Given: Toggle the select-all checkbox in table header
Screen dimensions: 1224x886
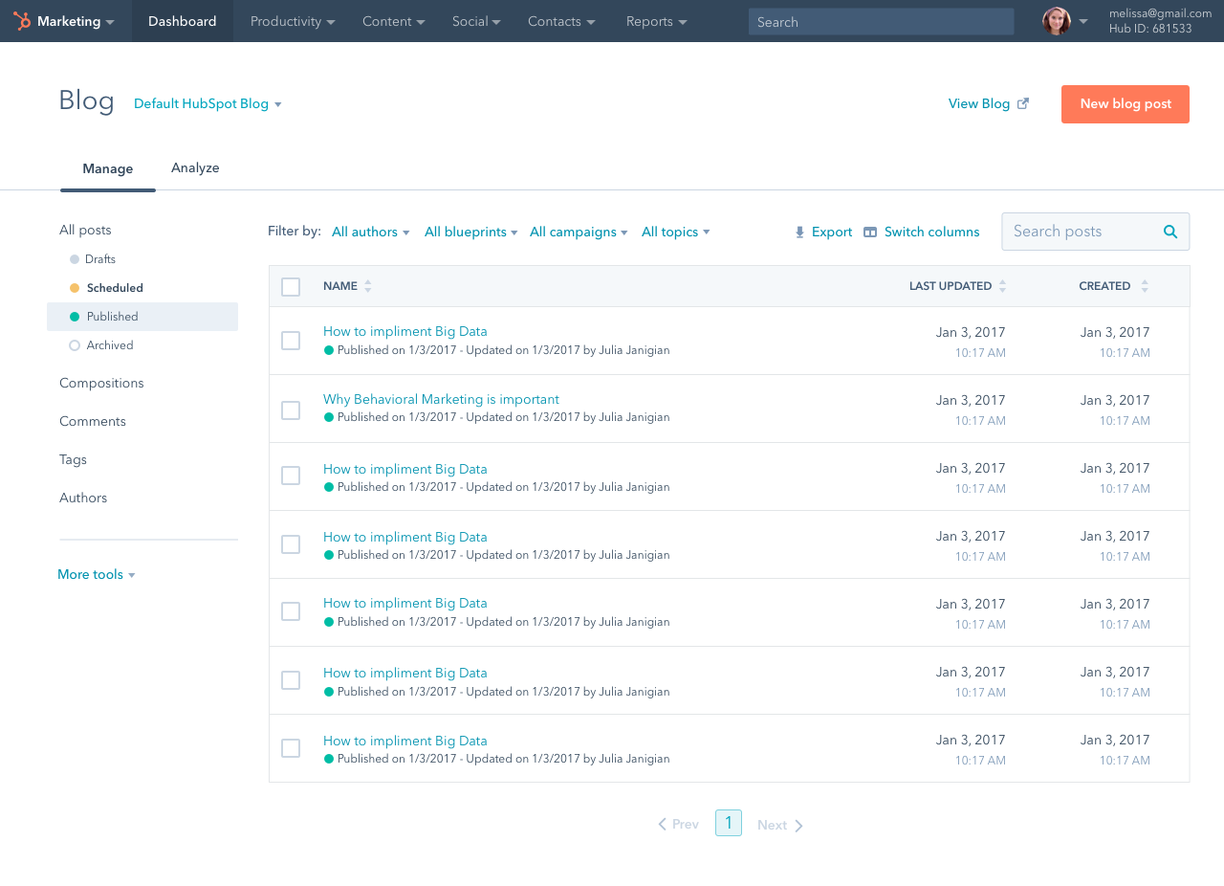Looking at the screenshot, I should click(291, 287).
